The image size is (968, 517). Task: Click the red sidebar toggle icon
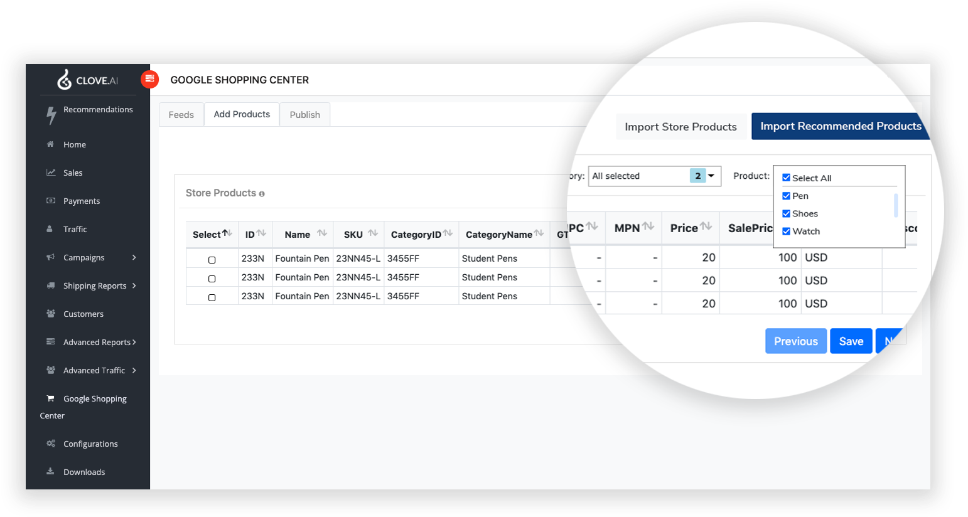(149, 79)
